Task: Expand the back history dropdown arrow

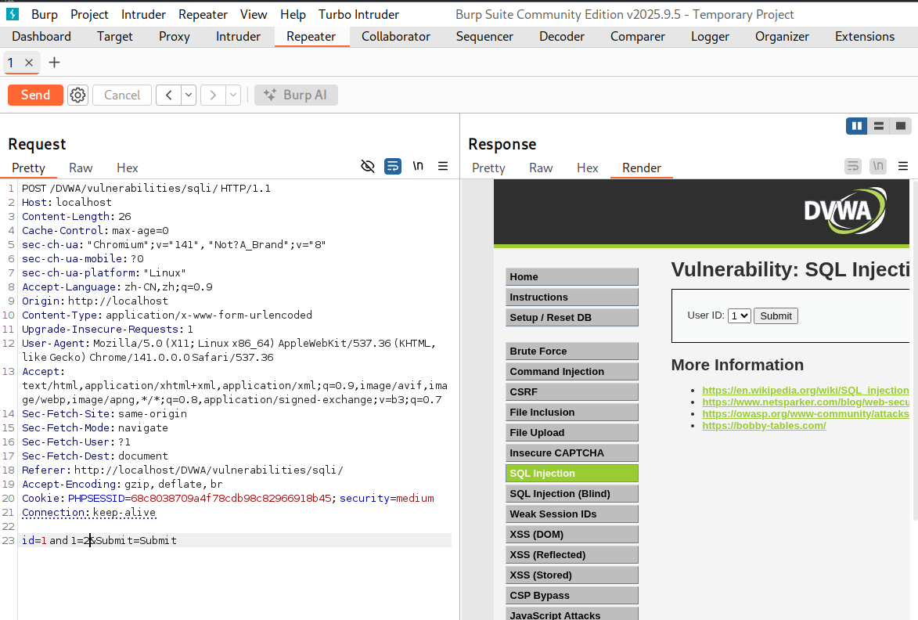Action: coord(189,95)
